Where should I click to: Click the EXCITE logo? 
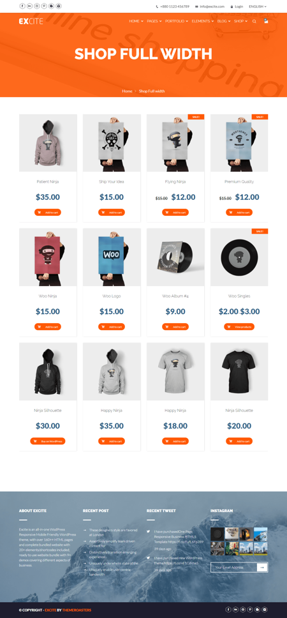point(31,21)
